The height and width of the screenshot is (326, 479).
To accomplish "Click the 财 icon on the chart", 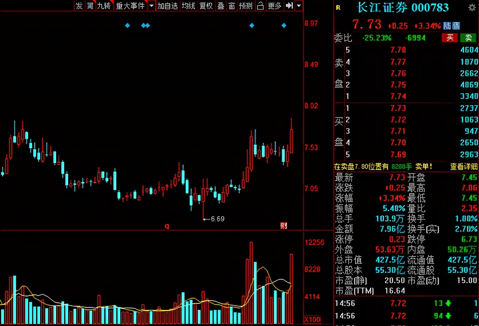I will pos(283,226).
